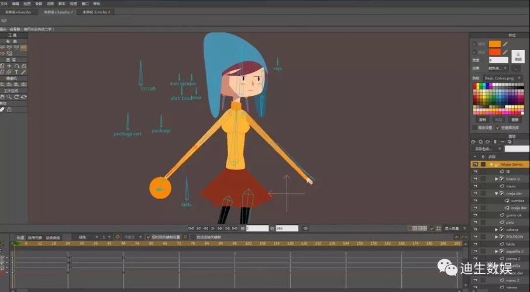Viewport: 530px width, 292px height.
Task: Toggle visibility of the cabeza layer
Action: coord(475,230)
